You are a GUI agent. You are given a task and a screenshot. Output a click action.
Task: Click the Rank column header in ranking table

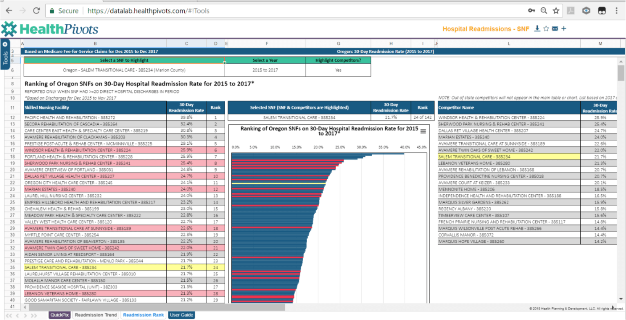(x=215, y=107)
